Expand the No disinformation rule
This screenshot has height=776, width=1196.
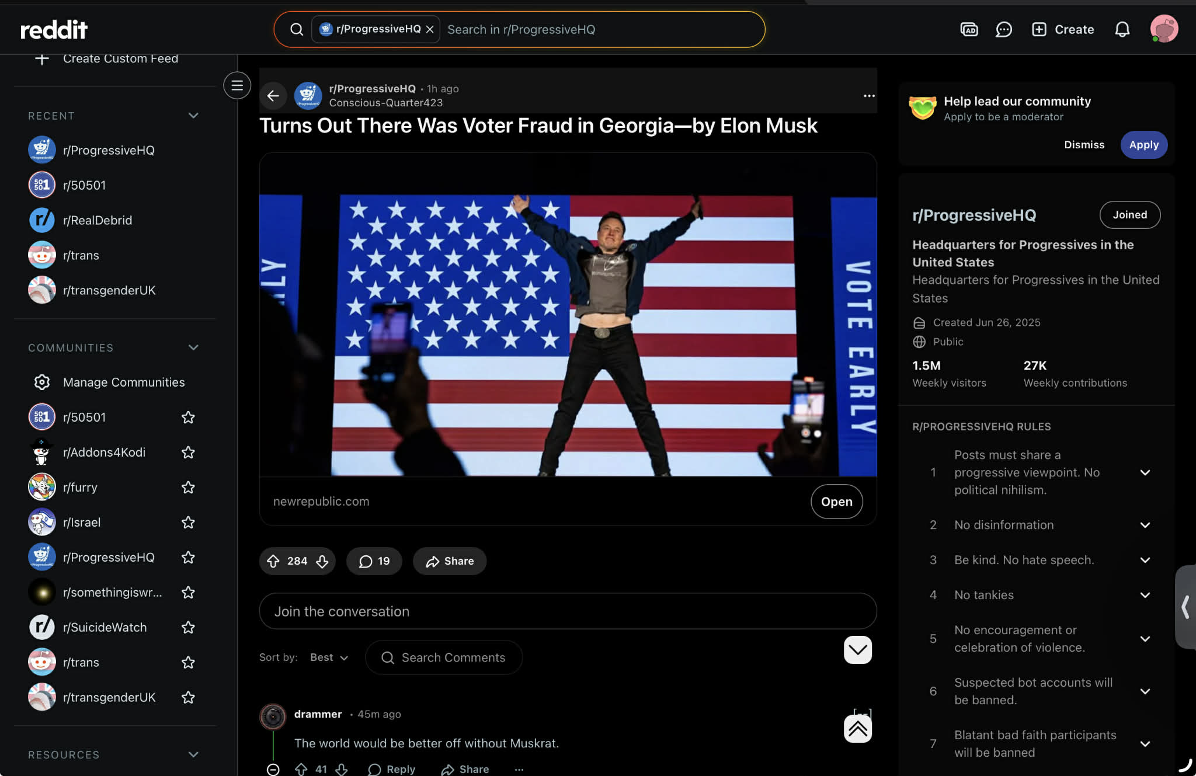point(1145,525)
